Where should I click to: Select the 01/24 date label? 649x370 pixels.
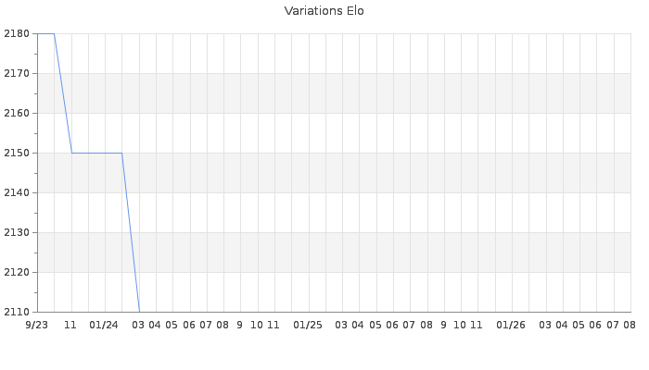(x=104, y=325)
